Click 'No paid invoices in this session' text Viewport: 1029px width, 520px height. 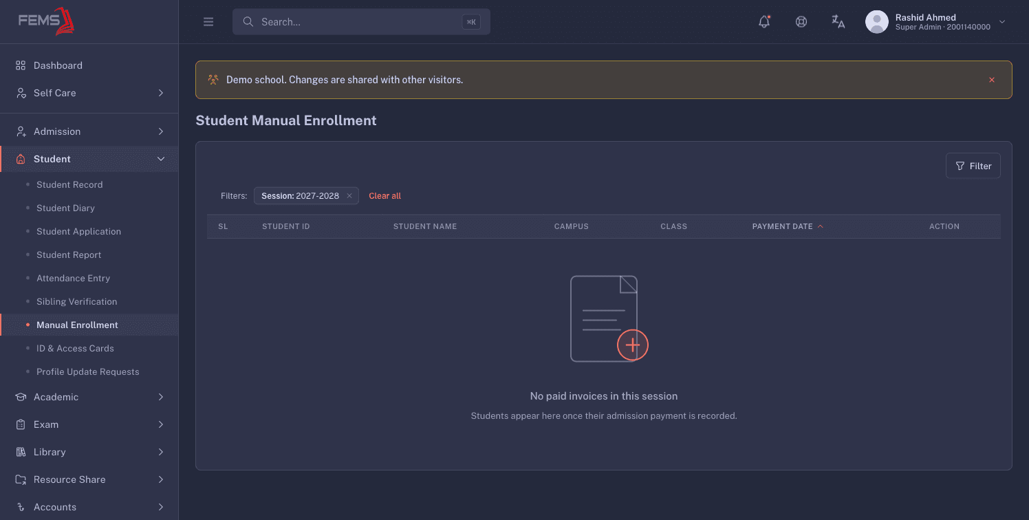[x=604, y=396]
